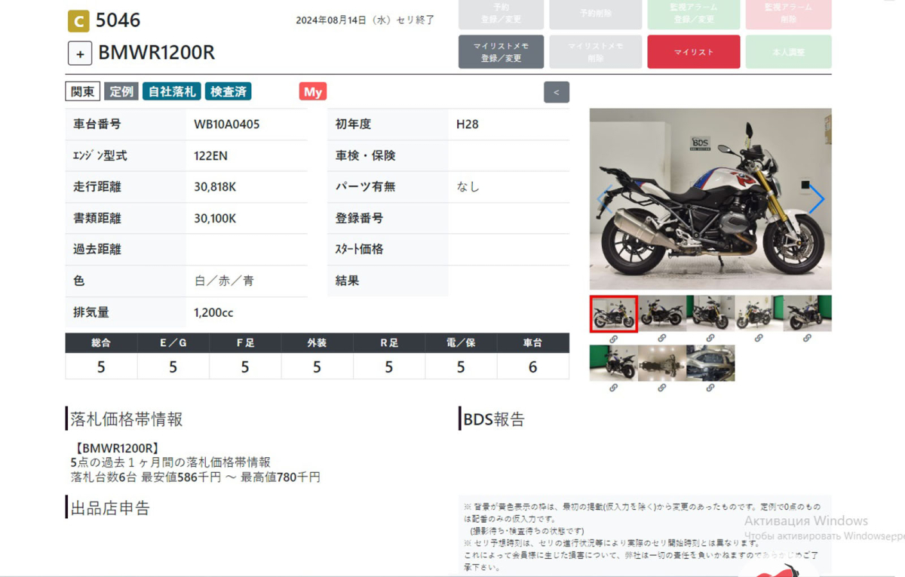Click the 予約 登録／変更 button
This screenshot has width=905, height=577.
[501, 14]
